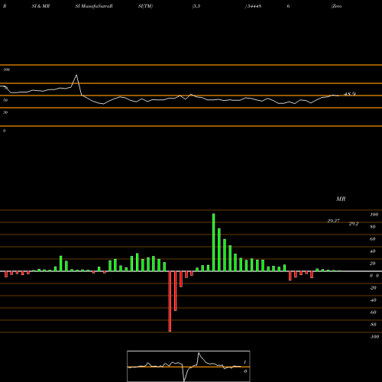Image resolution: width=382 pixels, height=382 pixels.
Task: Click the 'SI MunafaSutraR' header text
Action: 94,6
